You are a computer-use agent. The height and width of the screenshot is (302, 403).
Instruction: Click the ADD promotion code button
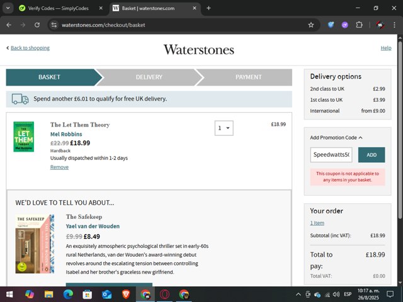[x=372, y=155]
